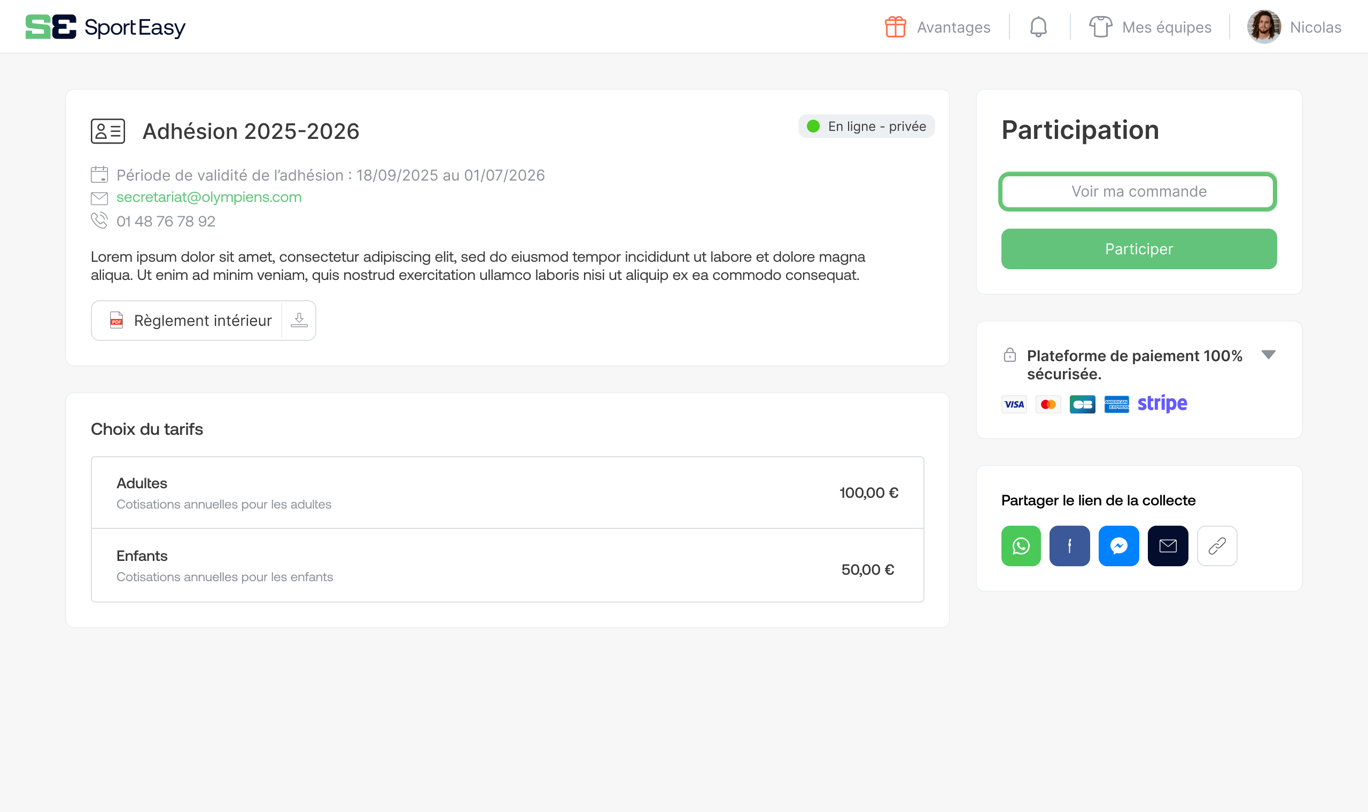Screen dimensions: 1368x812
Task: Click Nicolas profile avatar photo
Action: click(x=1263, y=27)
